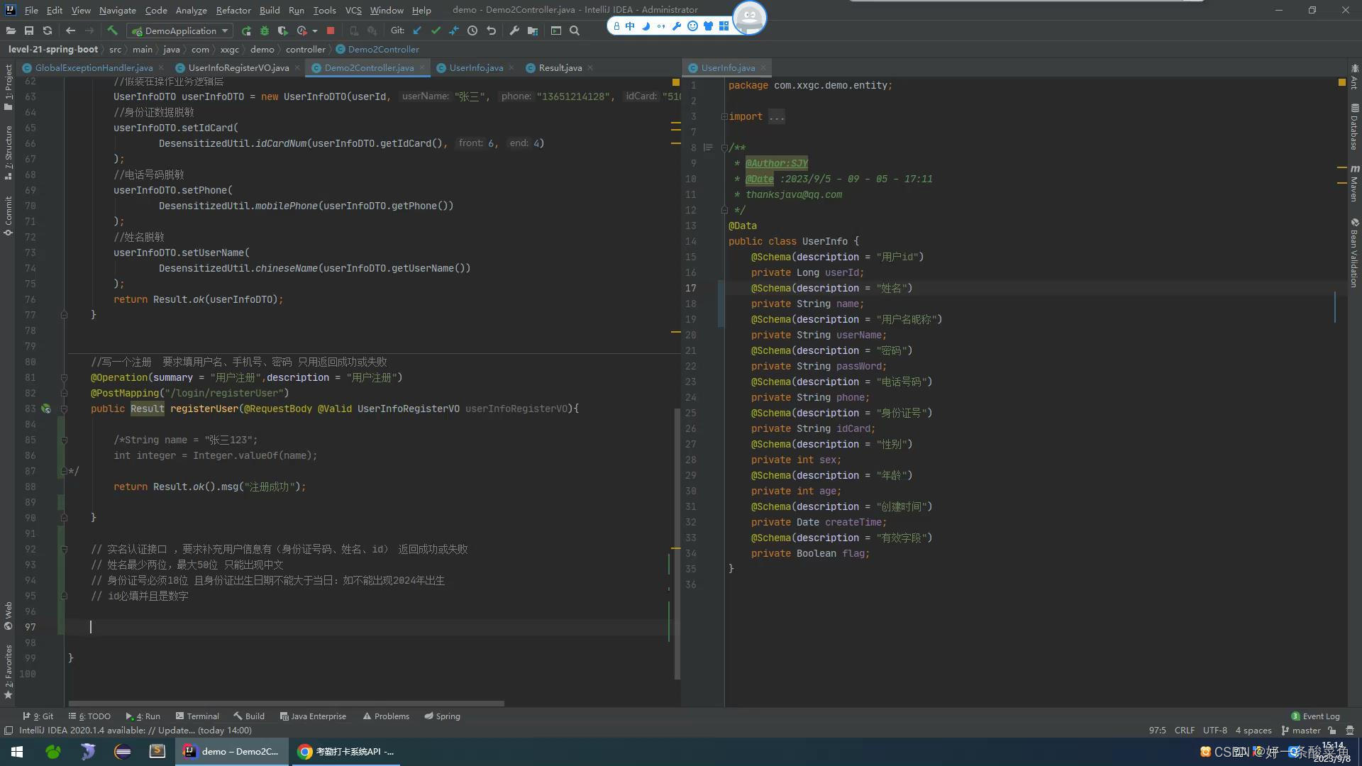Expand the collapsed import block
The height and width of the screenshot is (766, 1362).
click(x=776, y=116)
